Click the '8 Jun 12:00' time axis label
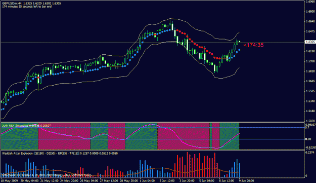This screenshot has height=183, width=316. click(x=227, y=180)
